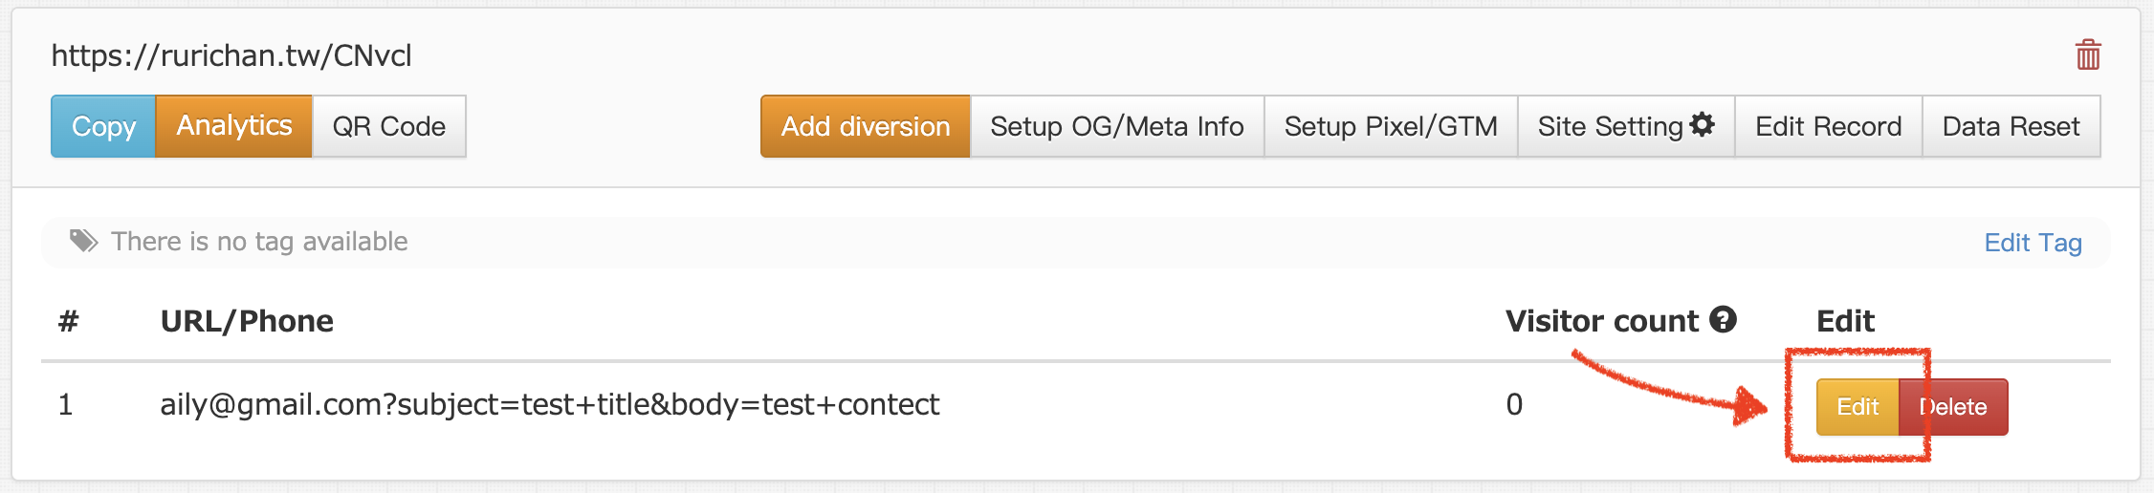Click the question mark beside Visitor count

1723,320
